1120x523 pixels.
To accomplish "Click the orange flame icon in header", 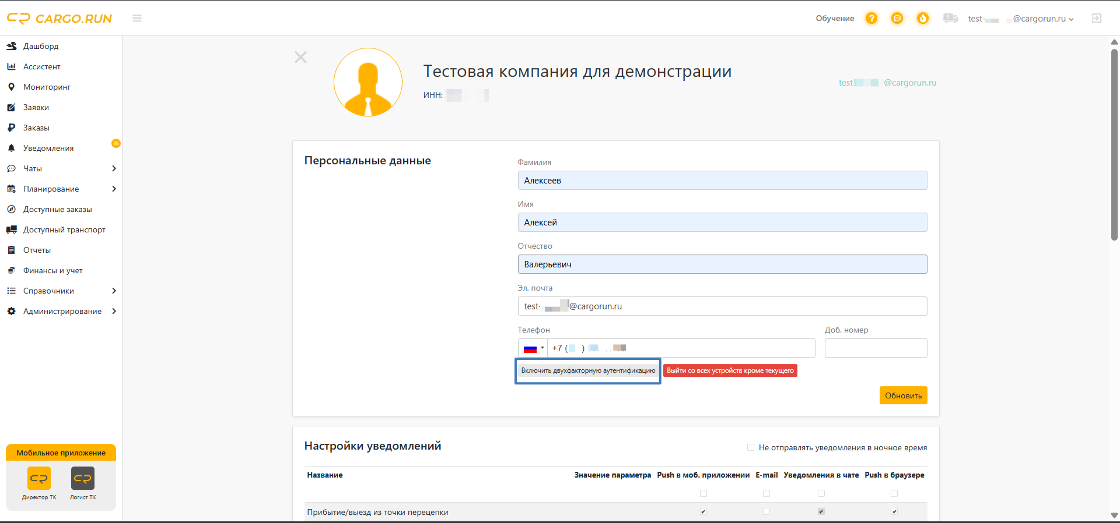I will [922, 19].
